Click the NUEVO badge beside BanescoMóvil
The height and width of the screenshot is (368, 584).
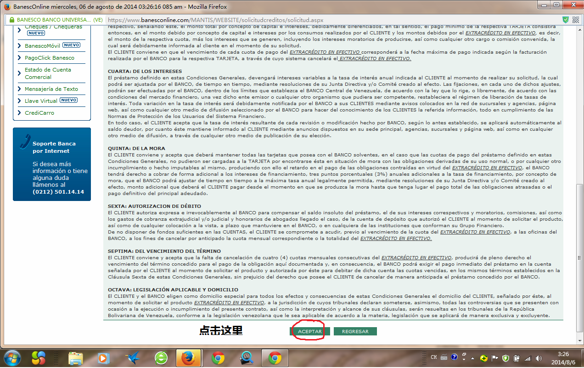(x=71, y=45)
